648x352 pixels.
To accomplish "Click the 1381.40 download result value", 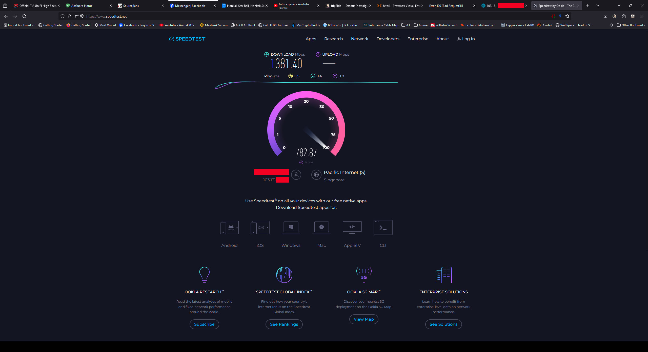I will [x=286, y=64].
